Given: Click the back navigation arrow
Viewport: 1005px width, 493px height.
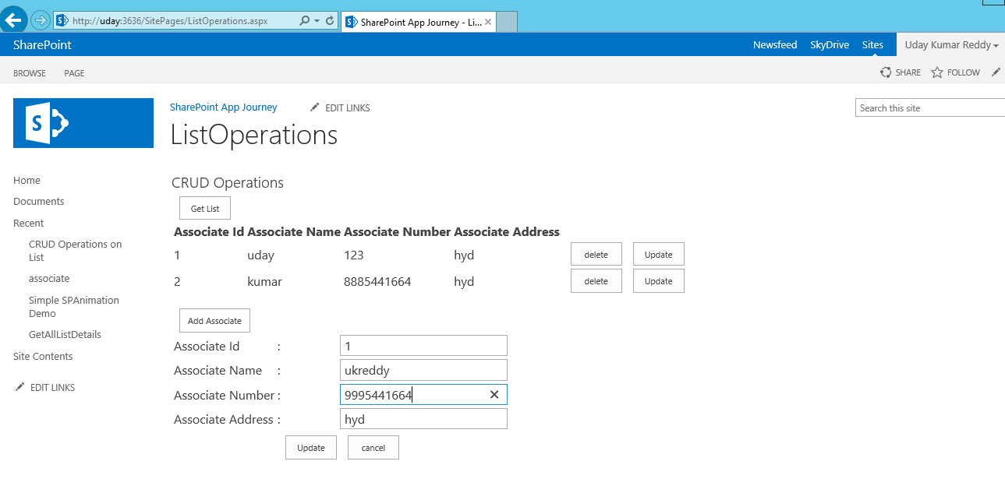Looking at the screenshot, I should pos(14,20).
